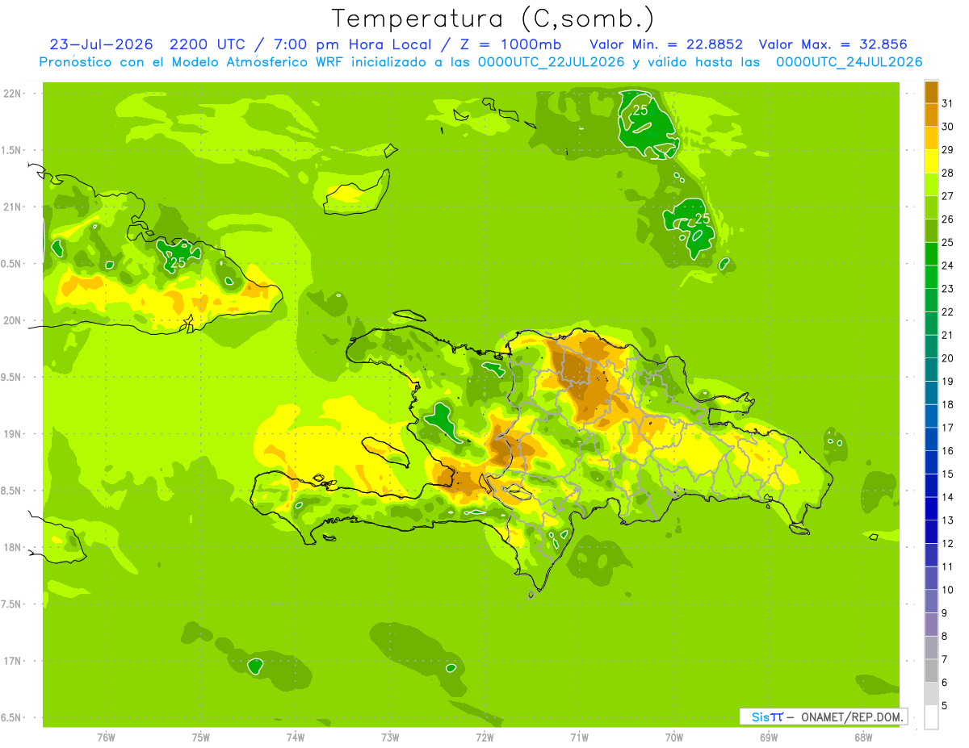Screen dimensions: 969x748
Task: Click the 17N latitude label
Action: point(12,661)
